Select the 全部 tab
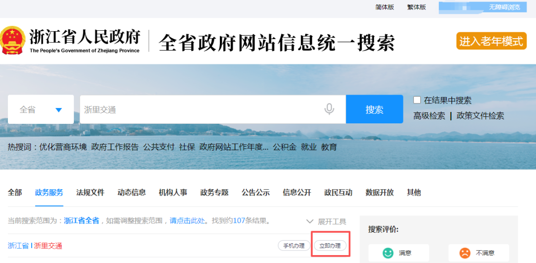 pyautogui.click(x=15, y=192)
